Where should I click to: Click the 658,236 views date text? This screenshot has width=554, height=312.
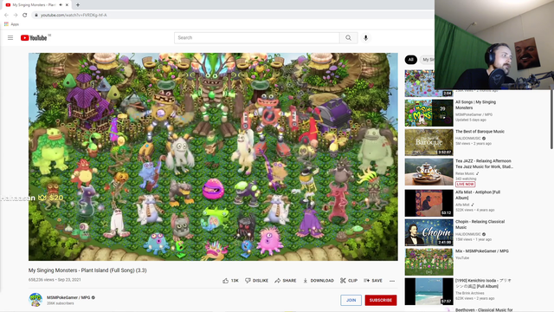click(55, 279)
